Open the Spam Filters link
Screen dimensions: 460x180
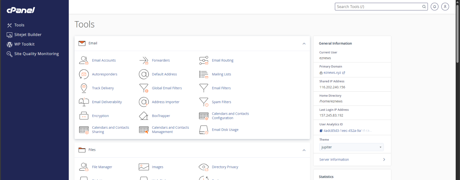pyautogui.click(x=221, y=102)
